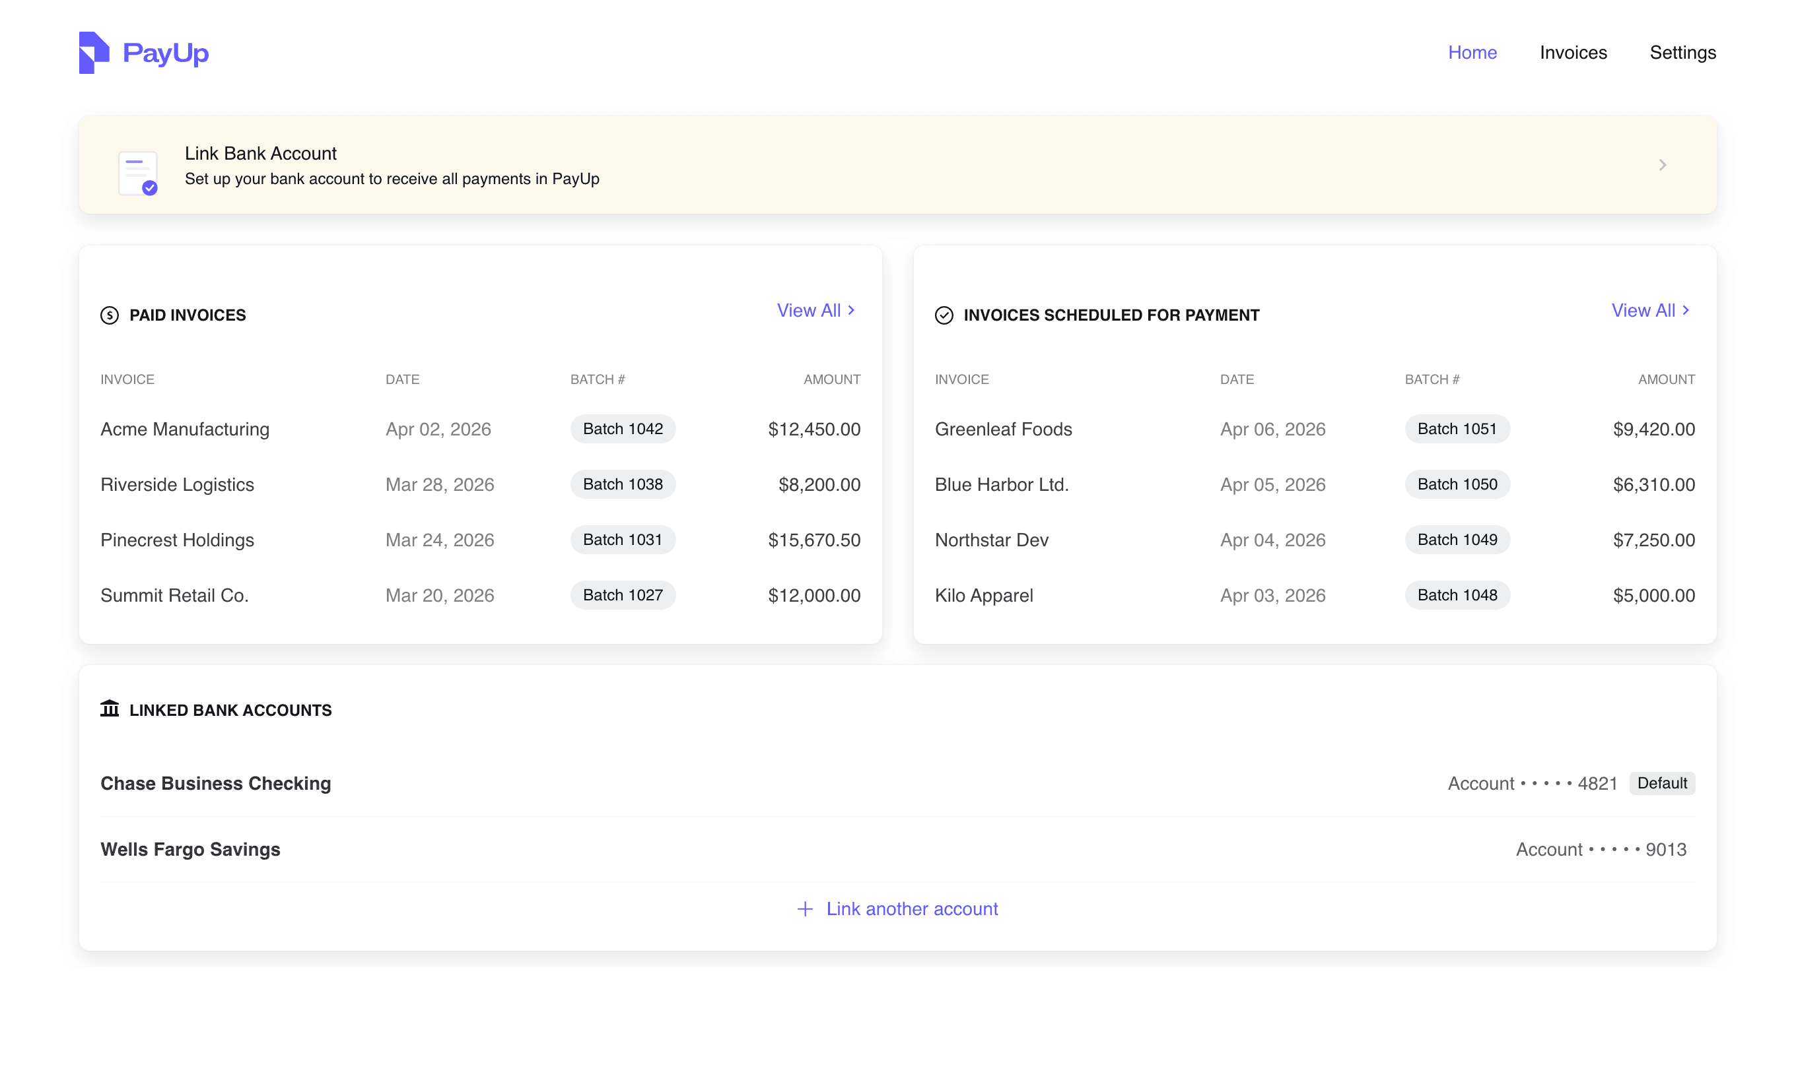Image resolution: width=1796 pixels, height=1082 pixels.
Task: Select the Batch 1042 tag for Acme Manufacturing
Action: (x=623, y=429)
